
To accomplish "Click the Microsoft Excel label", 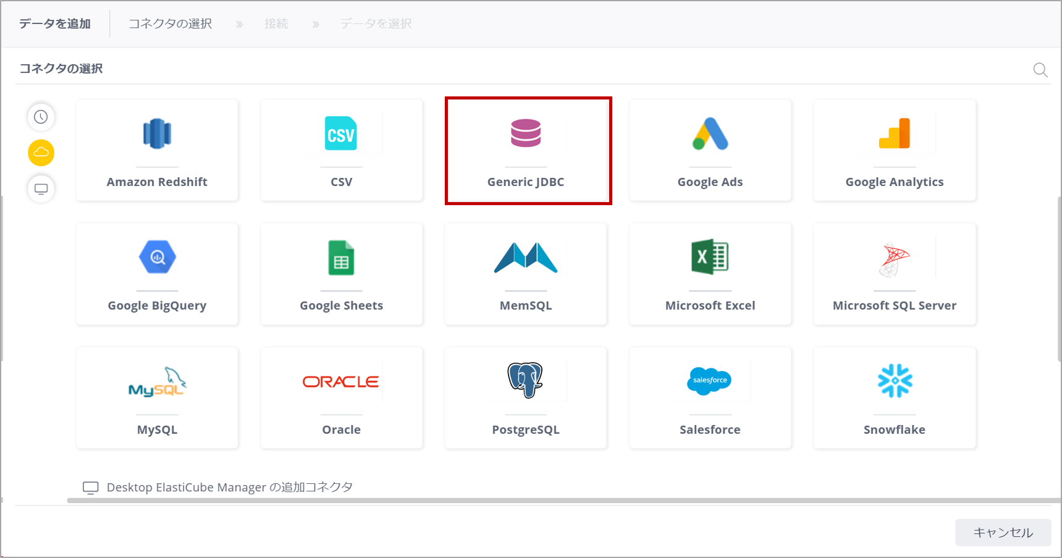I will 710,305.
